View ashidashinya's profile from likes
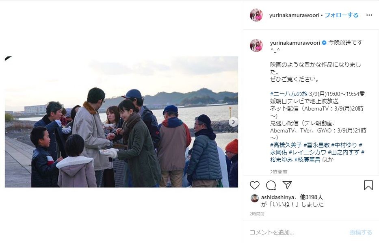This screenshot has width=379, height=243. pyautogui.click(x=278, y=197)
